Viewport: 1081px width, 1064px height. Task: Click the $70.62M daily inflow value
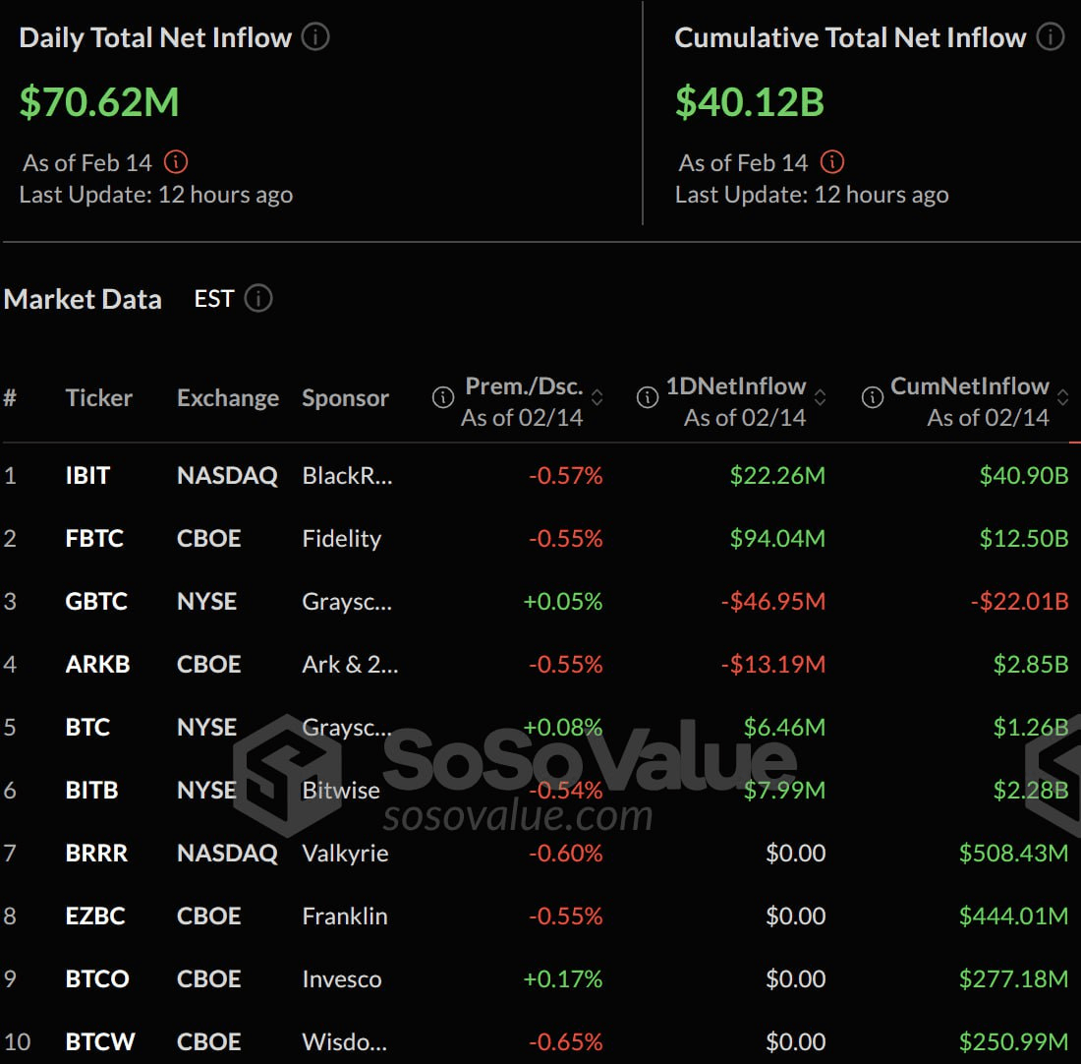[99, 102]
